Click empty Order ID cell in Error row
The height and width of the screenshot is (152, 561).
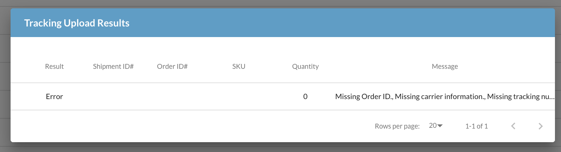(172, 96)
